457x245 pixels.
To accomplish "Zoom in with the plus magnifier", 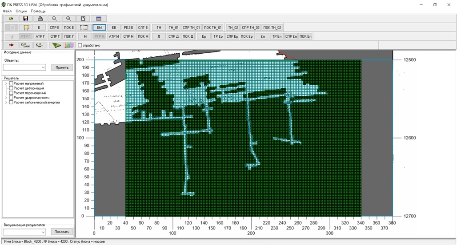I will point(68,19).
